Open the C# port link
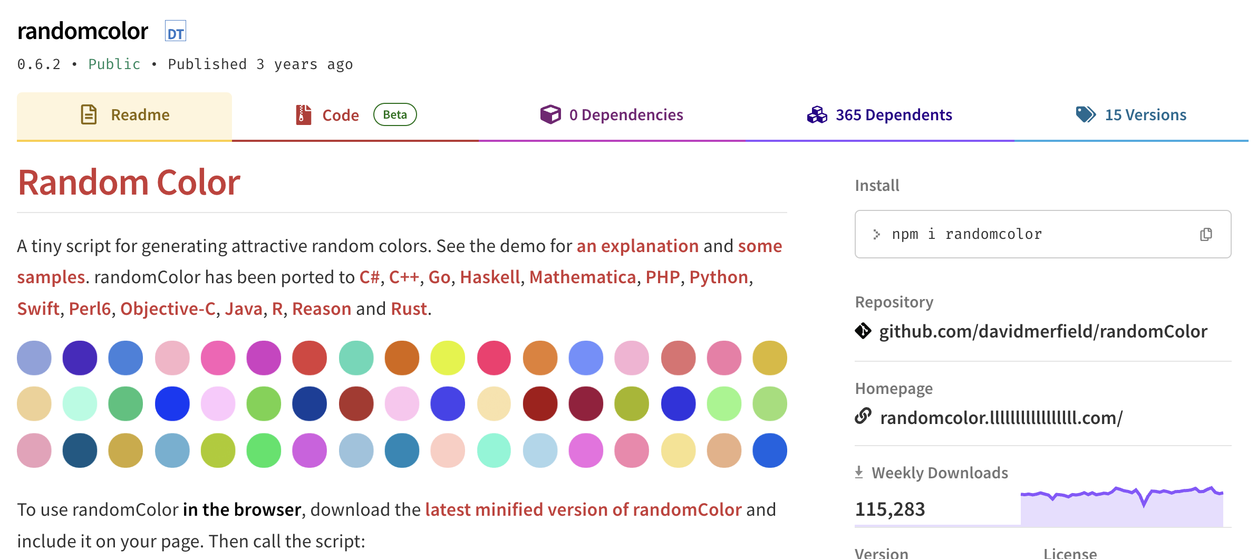Screen dimensions: 1257x559 pyautogui.click(x=369, y=277)
